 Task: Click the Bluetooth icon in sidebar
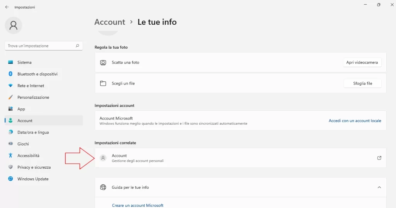[x=10, y=74]
